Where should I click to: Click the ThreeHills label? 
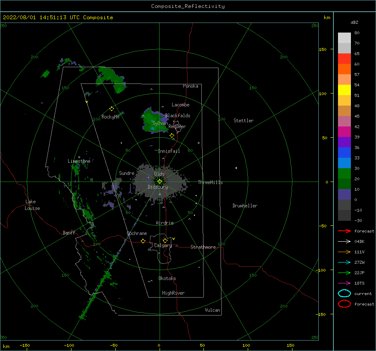point(210,182)
